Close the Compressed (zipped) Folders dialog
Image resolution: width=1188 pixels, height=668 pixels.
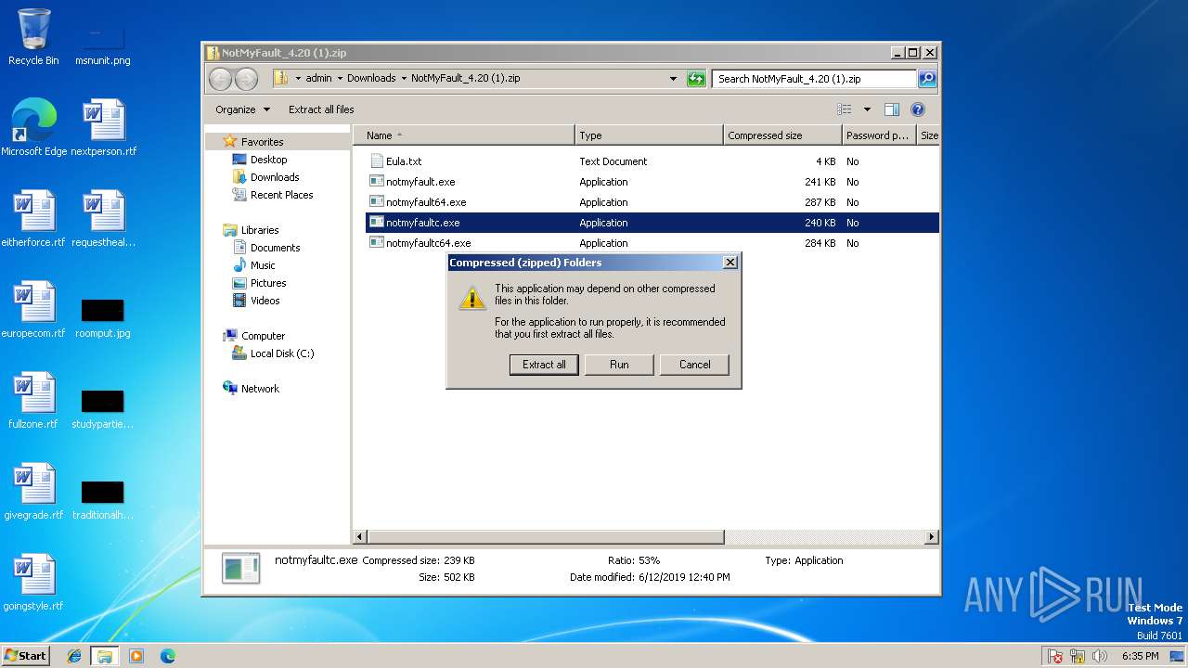click(x=730, y=263)
